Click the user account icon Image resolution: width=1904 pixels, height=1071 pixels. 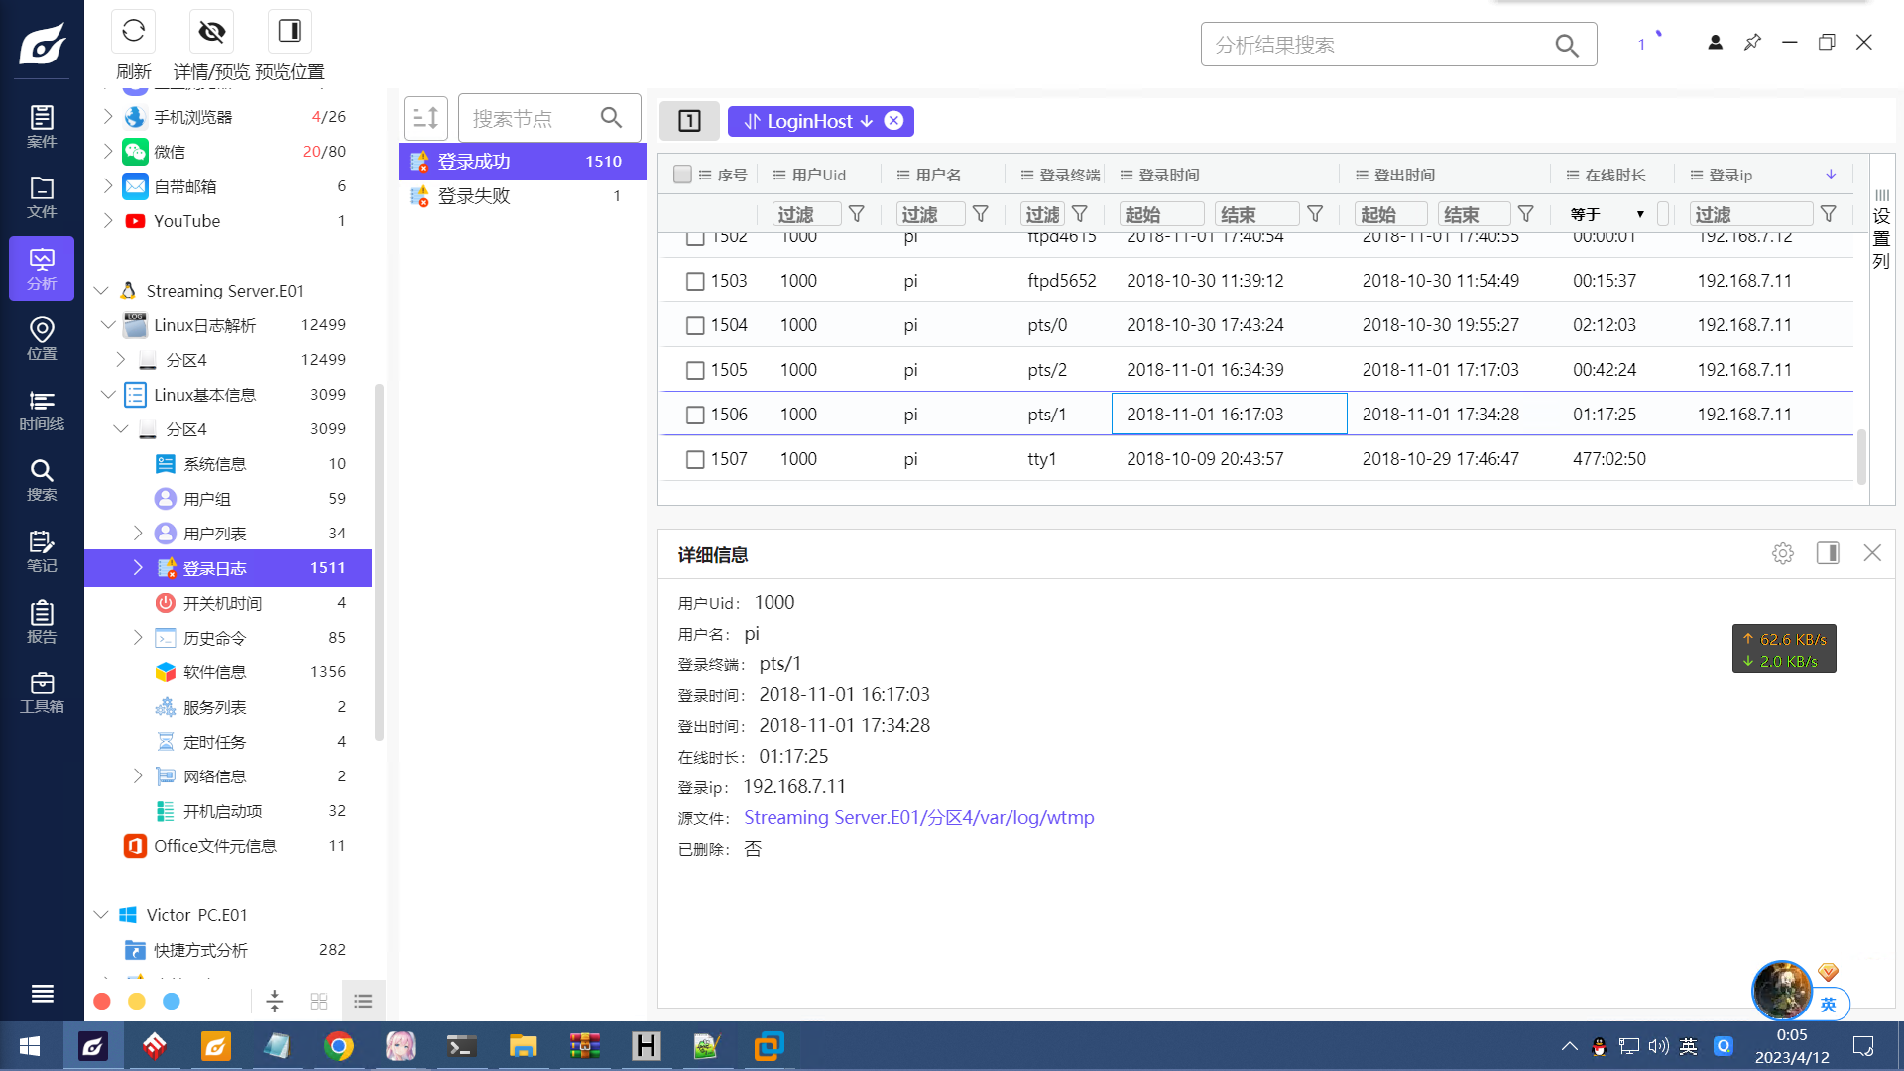point(1715,42)
